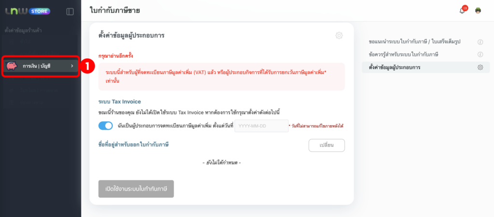Click the gear icon beside ตั้งค่าข้อมูลผู้ประกอบการ
This screenshot has width=494, height=217.
click(480, 67)
